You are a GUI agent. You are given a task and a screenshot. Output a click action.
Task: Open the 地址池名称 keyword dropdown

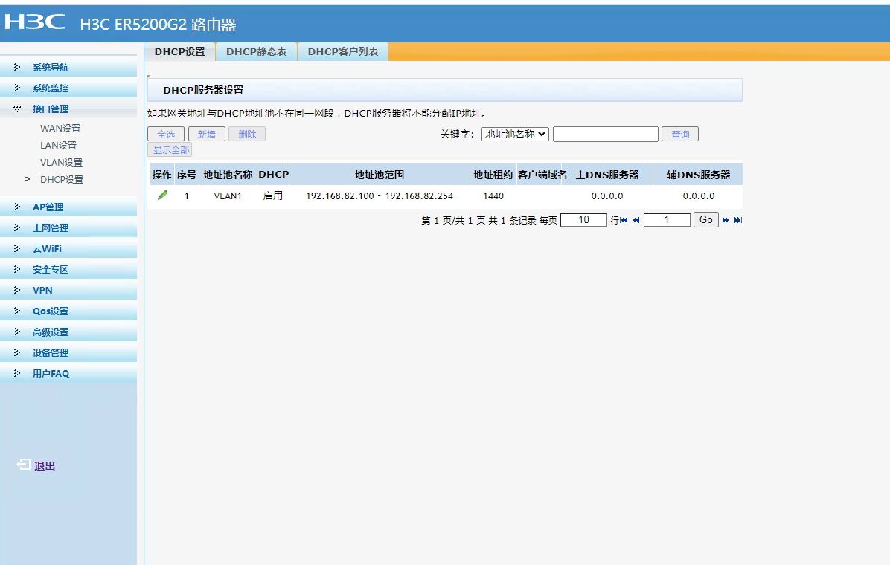(515, 134)
